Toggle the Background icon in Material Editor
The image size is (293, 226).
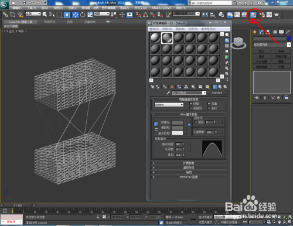tap(227, 46)
